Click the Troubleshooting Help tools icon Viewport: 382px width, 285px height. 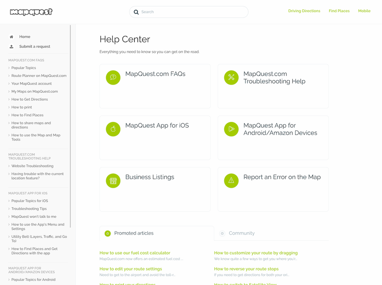pos(231,78)
